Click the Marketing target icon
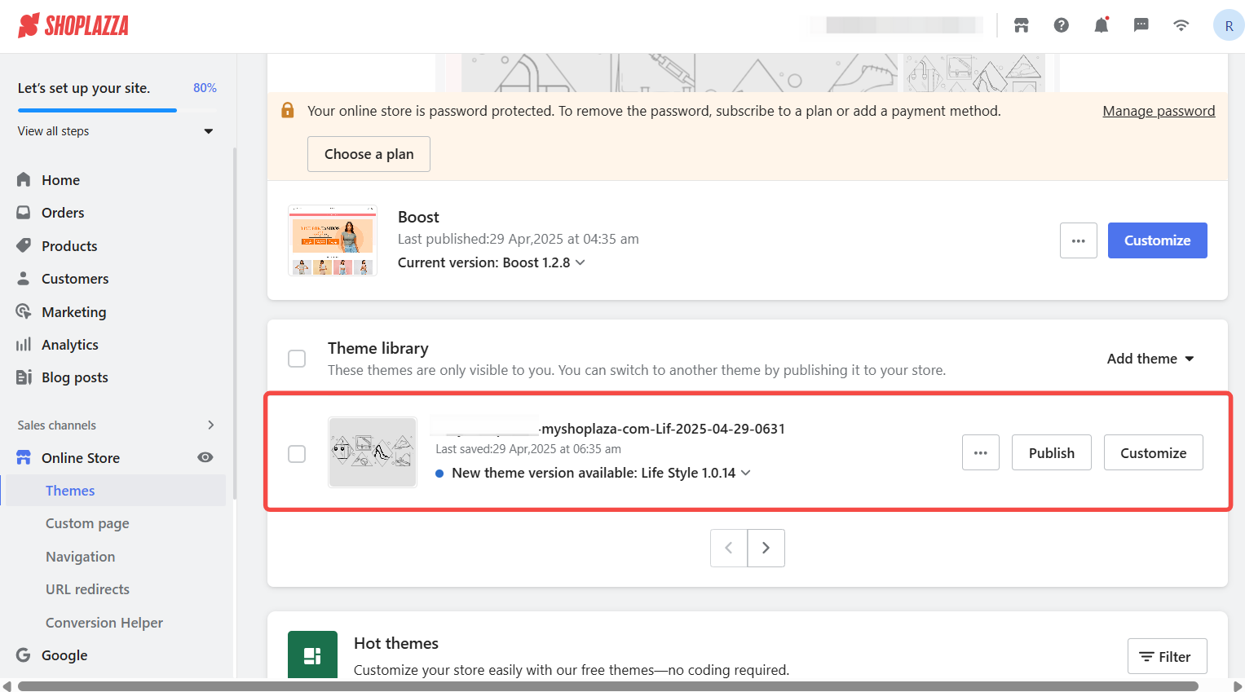This screenshot has height=692, width=1245. click(24, 311)
